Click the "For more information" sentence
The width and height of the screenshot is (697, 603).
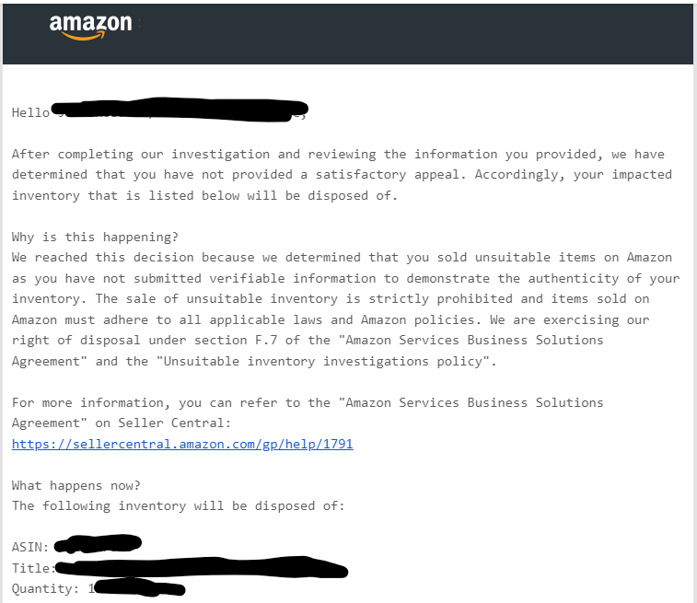pyautogui.click(x=308, y=402)
